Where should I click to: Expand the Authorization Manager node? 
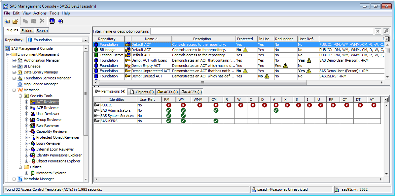(x=14, y=61)
